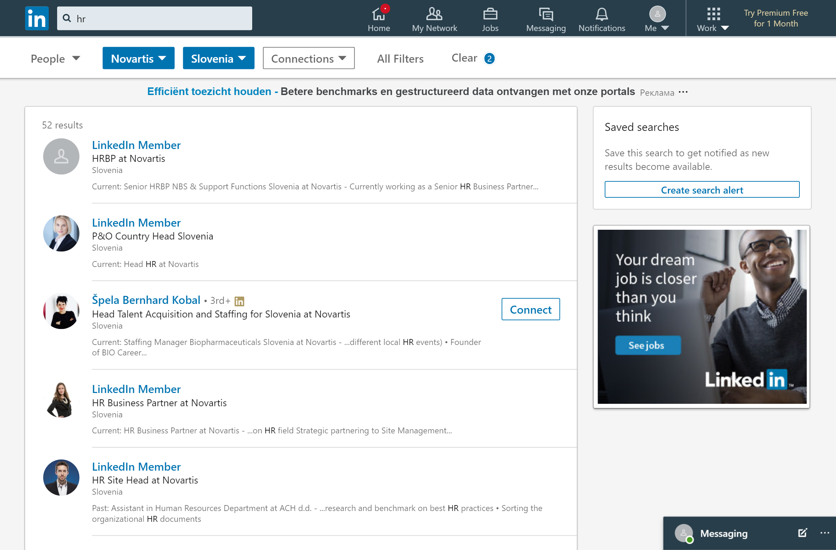The height and width of the screenshot is (550, 836).
Task: Click People tab filter label
Action: (x=47, y=58)
